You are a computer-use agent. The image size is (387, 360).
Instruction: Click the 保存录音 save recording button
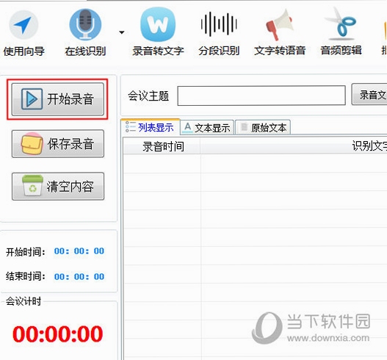pyautogui.click(x=58, y=144)
